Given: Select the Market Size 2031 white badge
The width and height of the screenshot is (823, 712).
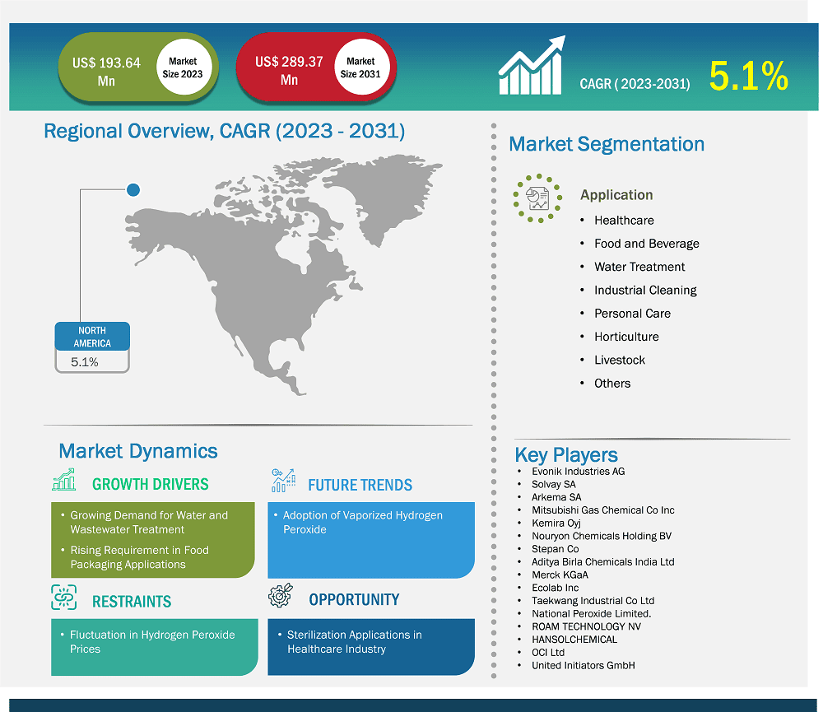Looking at the screenshot, I should coord(360,68).
